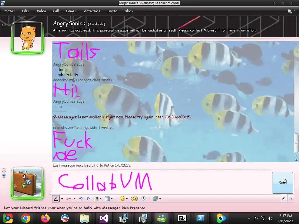
Task: Open the Call menu
Action: point(56,11)
